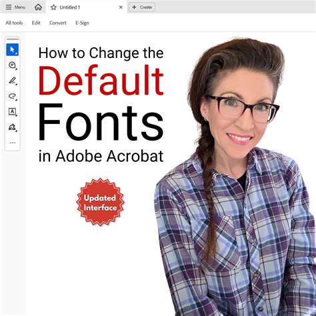The image size is (316, 316).
Task: Open the E-Sign menu item
Action: (x=82, y=23)
